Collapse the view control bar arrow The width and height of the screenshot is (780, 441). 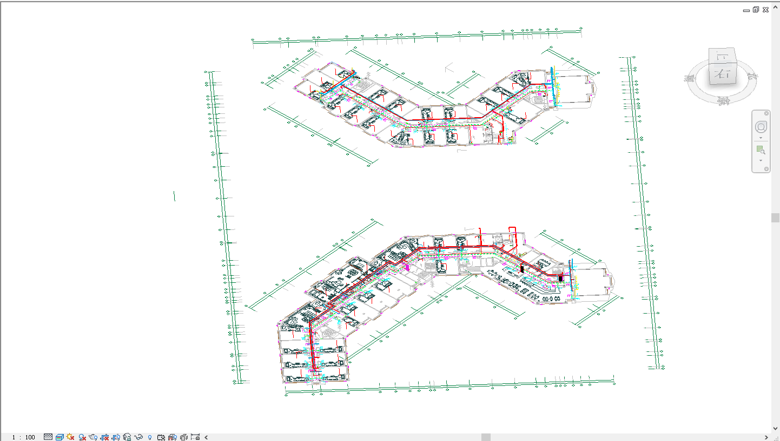coord(206,437)
